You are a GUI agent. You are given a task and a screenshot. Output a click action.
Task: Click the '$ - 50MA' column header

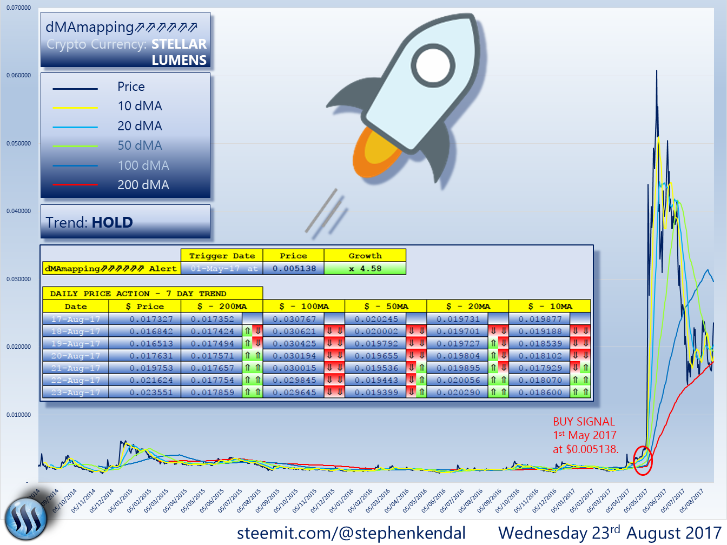(386, 307)
